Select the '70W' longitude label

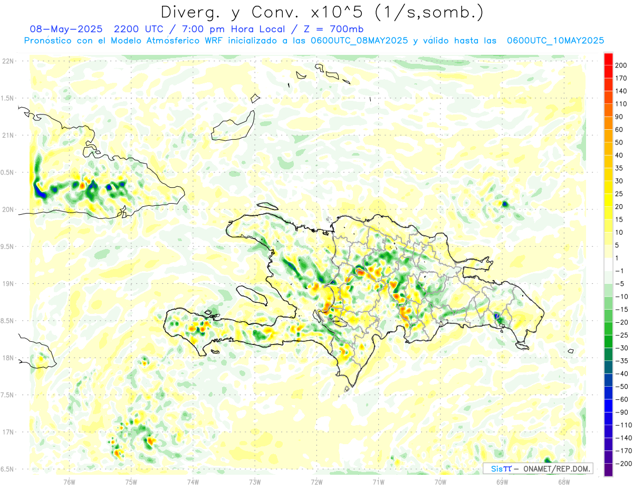click(x=440, y=482)
